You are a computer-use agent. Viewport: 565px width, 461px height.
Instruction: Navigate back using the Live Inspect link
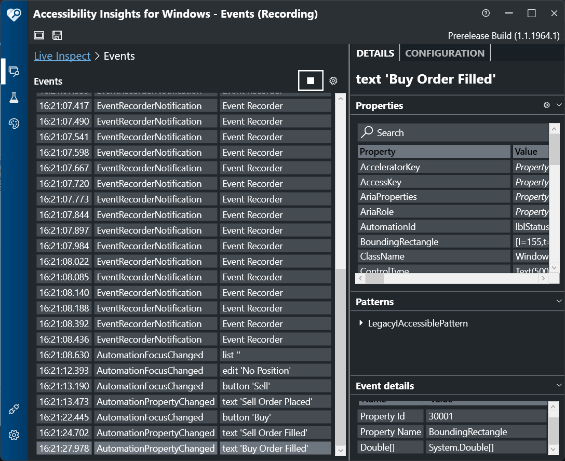coord(62,56)
